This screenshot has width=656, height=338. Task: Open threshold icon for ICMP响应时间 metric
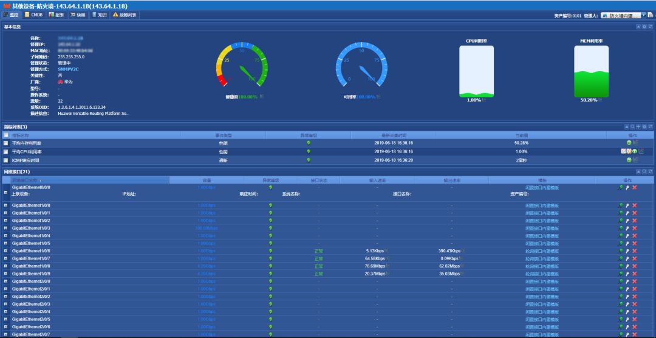pos(629,159)
